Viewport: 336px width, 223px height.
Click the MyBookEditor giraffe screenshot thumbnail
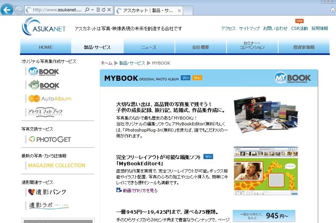click(x=265, y=171)
